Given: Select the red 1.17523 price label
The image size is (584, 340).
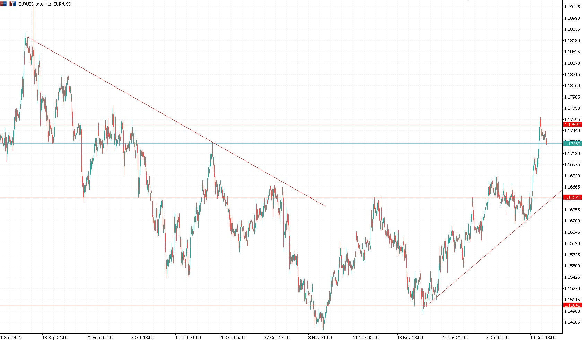Looking at the screenshot, I should tap(572, 125).
